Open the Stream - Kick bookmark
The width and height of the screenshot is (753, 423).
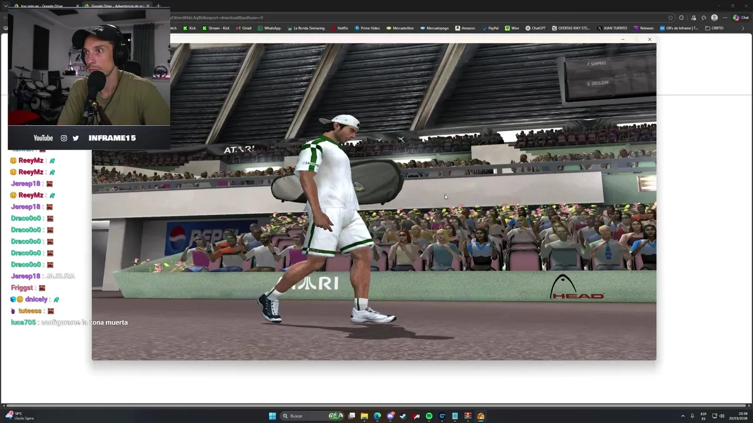click(216, 28)
